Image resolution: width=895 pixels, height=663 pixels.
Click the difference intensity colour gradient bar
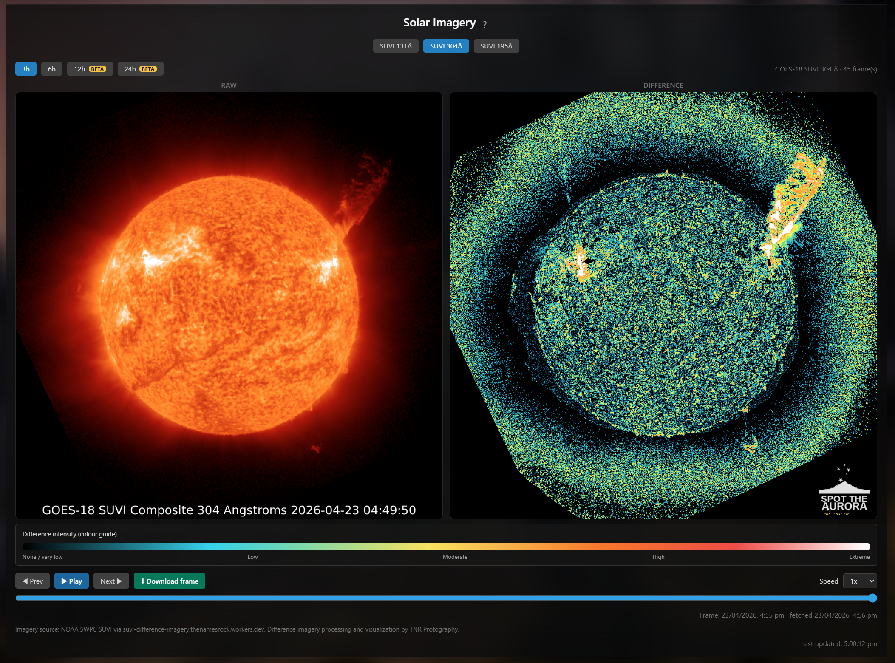tap(446, 547)
